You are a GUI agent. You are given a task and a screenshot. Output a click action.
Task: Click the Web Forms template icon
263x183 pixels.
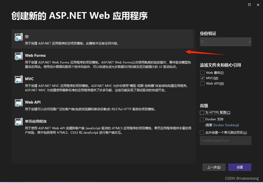[x=19, y=56]
